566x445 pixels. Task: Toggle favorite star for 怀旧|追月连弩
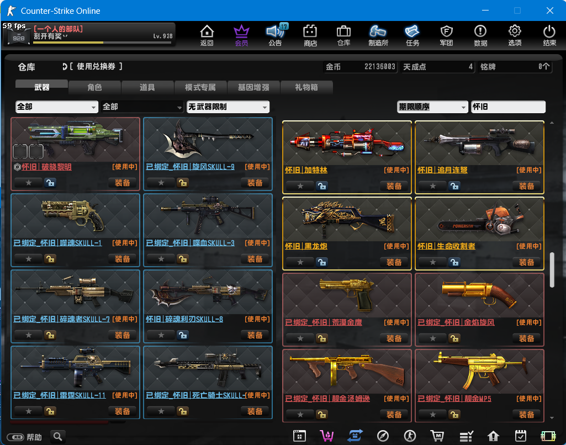[x=433, y=186]
